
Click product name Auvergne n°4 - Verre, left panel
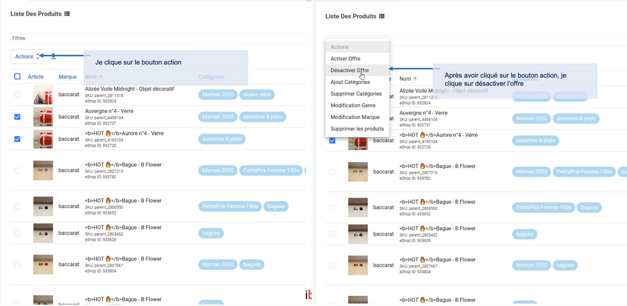109,111
